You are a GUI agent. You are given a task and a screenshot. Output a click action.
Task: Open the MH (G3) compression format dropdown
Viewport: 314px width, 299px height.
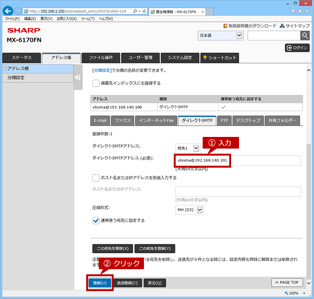190,210
